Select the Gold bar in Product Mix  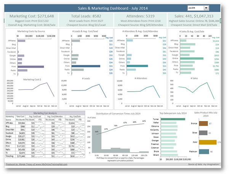click(208, 142)
